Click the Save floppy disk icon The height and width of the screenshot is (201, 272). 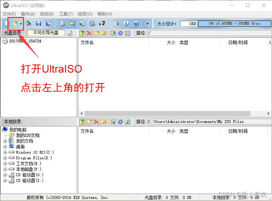click(39, 23)
